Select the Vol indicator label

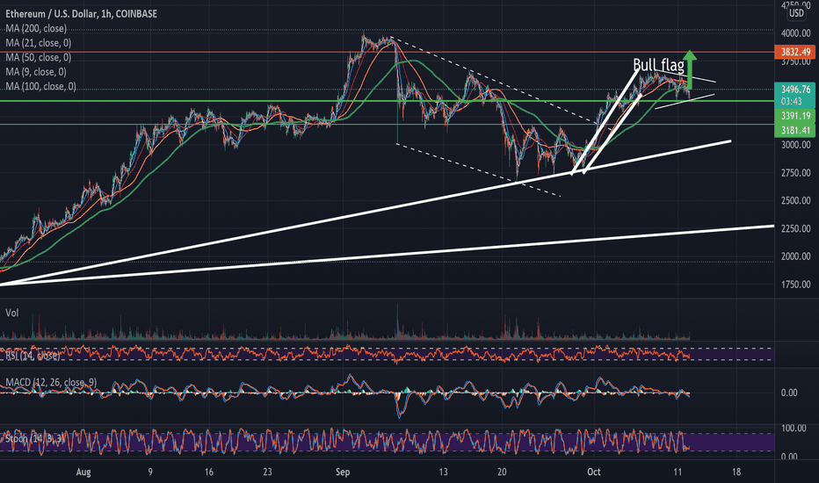tap(12, 313)
